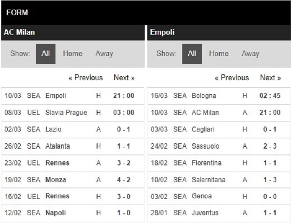Switch Empoli form to Home matches
Viewport: 292px width, 223px height.
click(x=219, y=53)
